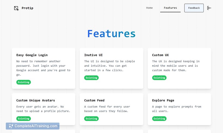
Task: Click Existing badge under Custom Unique Avatars
Action: pos(23,119)
